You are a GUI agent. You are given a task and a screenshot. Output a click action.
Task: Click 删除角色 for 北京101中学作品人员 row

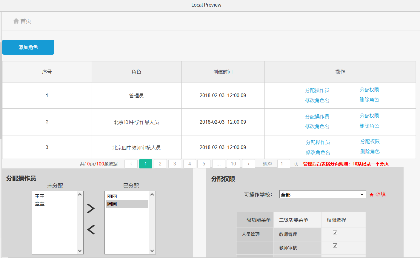point(369,126)
